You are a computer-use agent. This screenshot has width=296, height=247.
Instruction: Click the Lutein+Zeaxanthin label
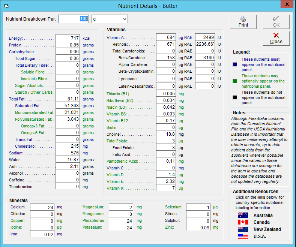tap(136, 86)
